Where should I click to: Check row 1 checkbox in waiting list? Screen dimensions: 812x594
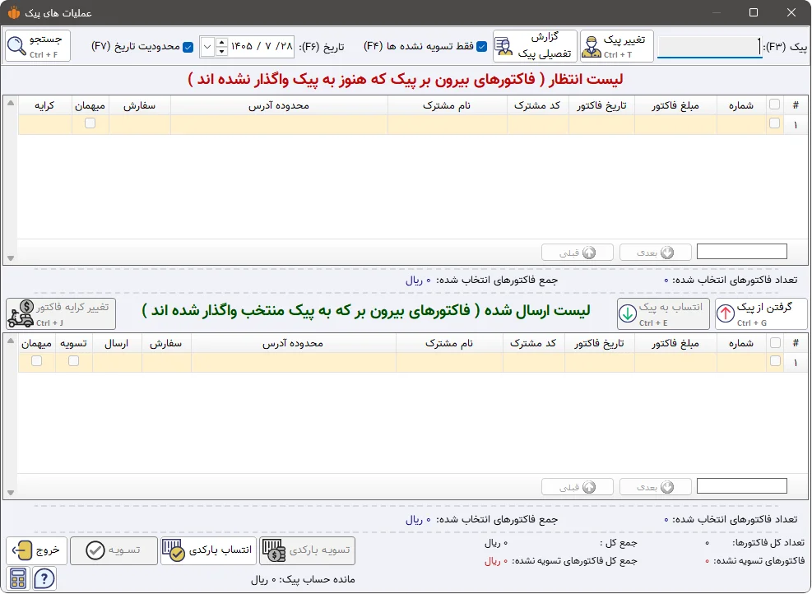[x=775, y=123]
